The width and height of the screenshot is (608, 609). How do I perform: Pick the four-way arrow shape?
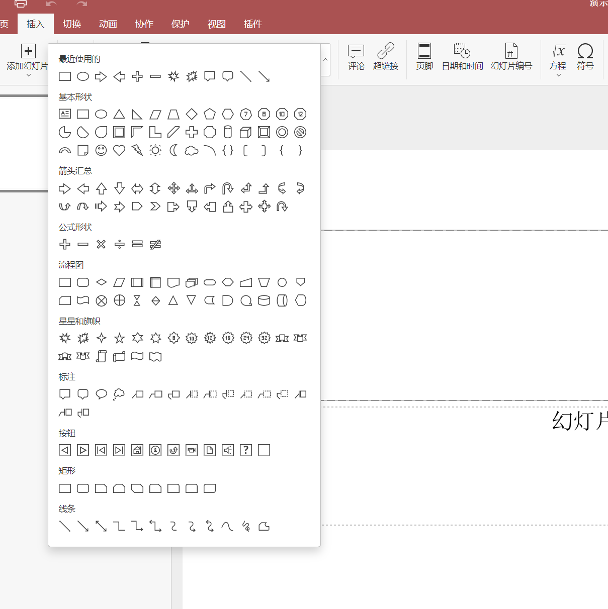pos(173,188)
